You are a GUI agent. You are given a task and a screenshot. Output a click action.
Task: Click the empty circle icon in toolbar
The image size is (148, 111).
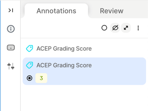click(104, 28)
